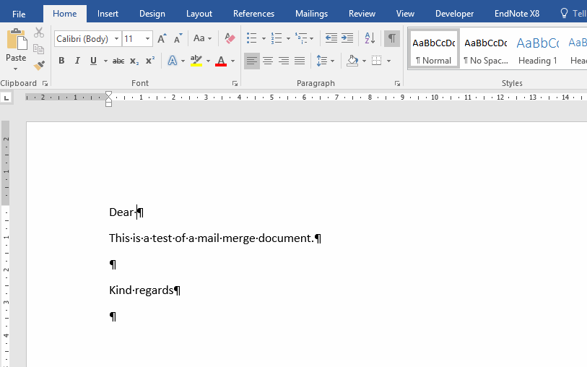Click the Sort A-Z icon
The height and width of the screenshot is (367, 587).
(x=369, y=38)
